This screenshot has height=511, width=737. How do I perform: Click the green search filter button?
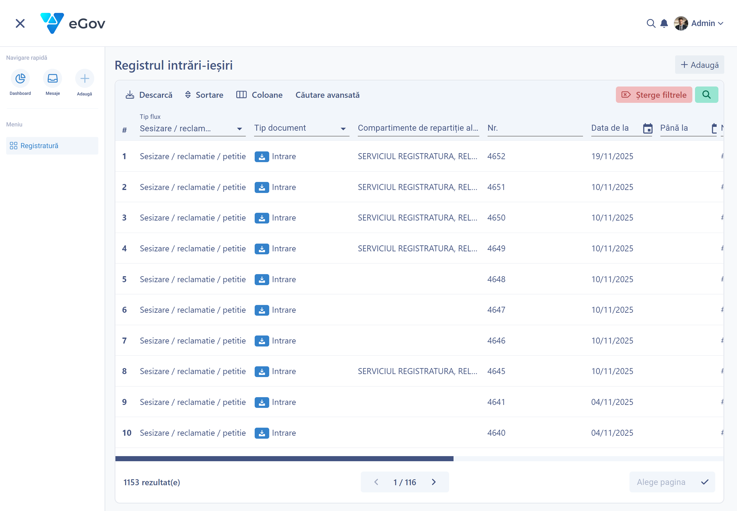click(706, 95)
